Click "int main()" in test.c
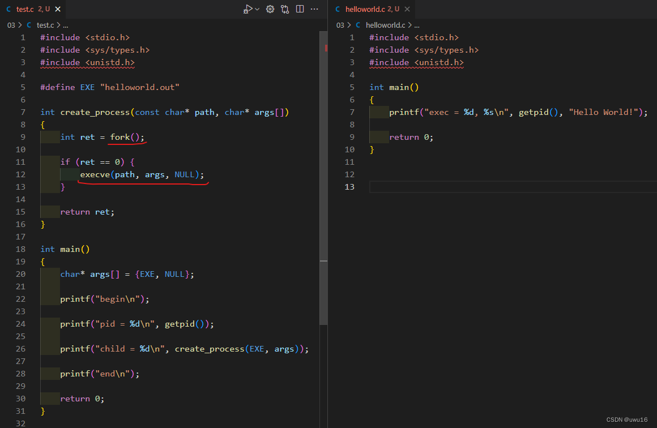Screen dimensions: 657x428 tap(65, 249)
